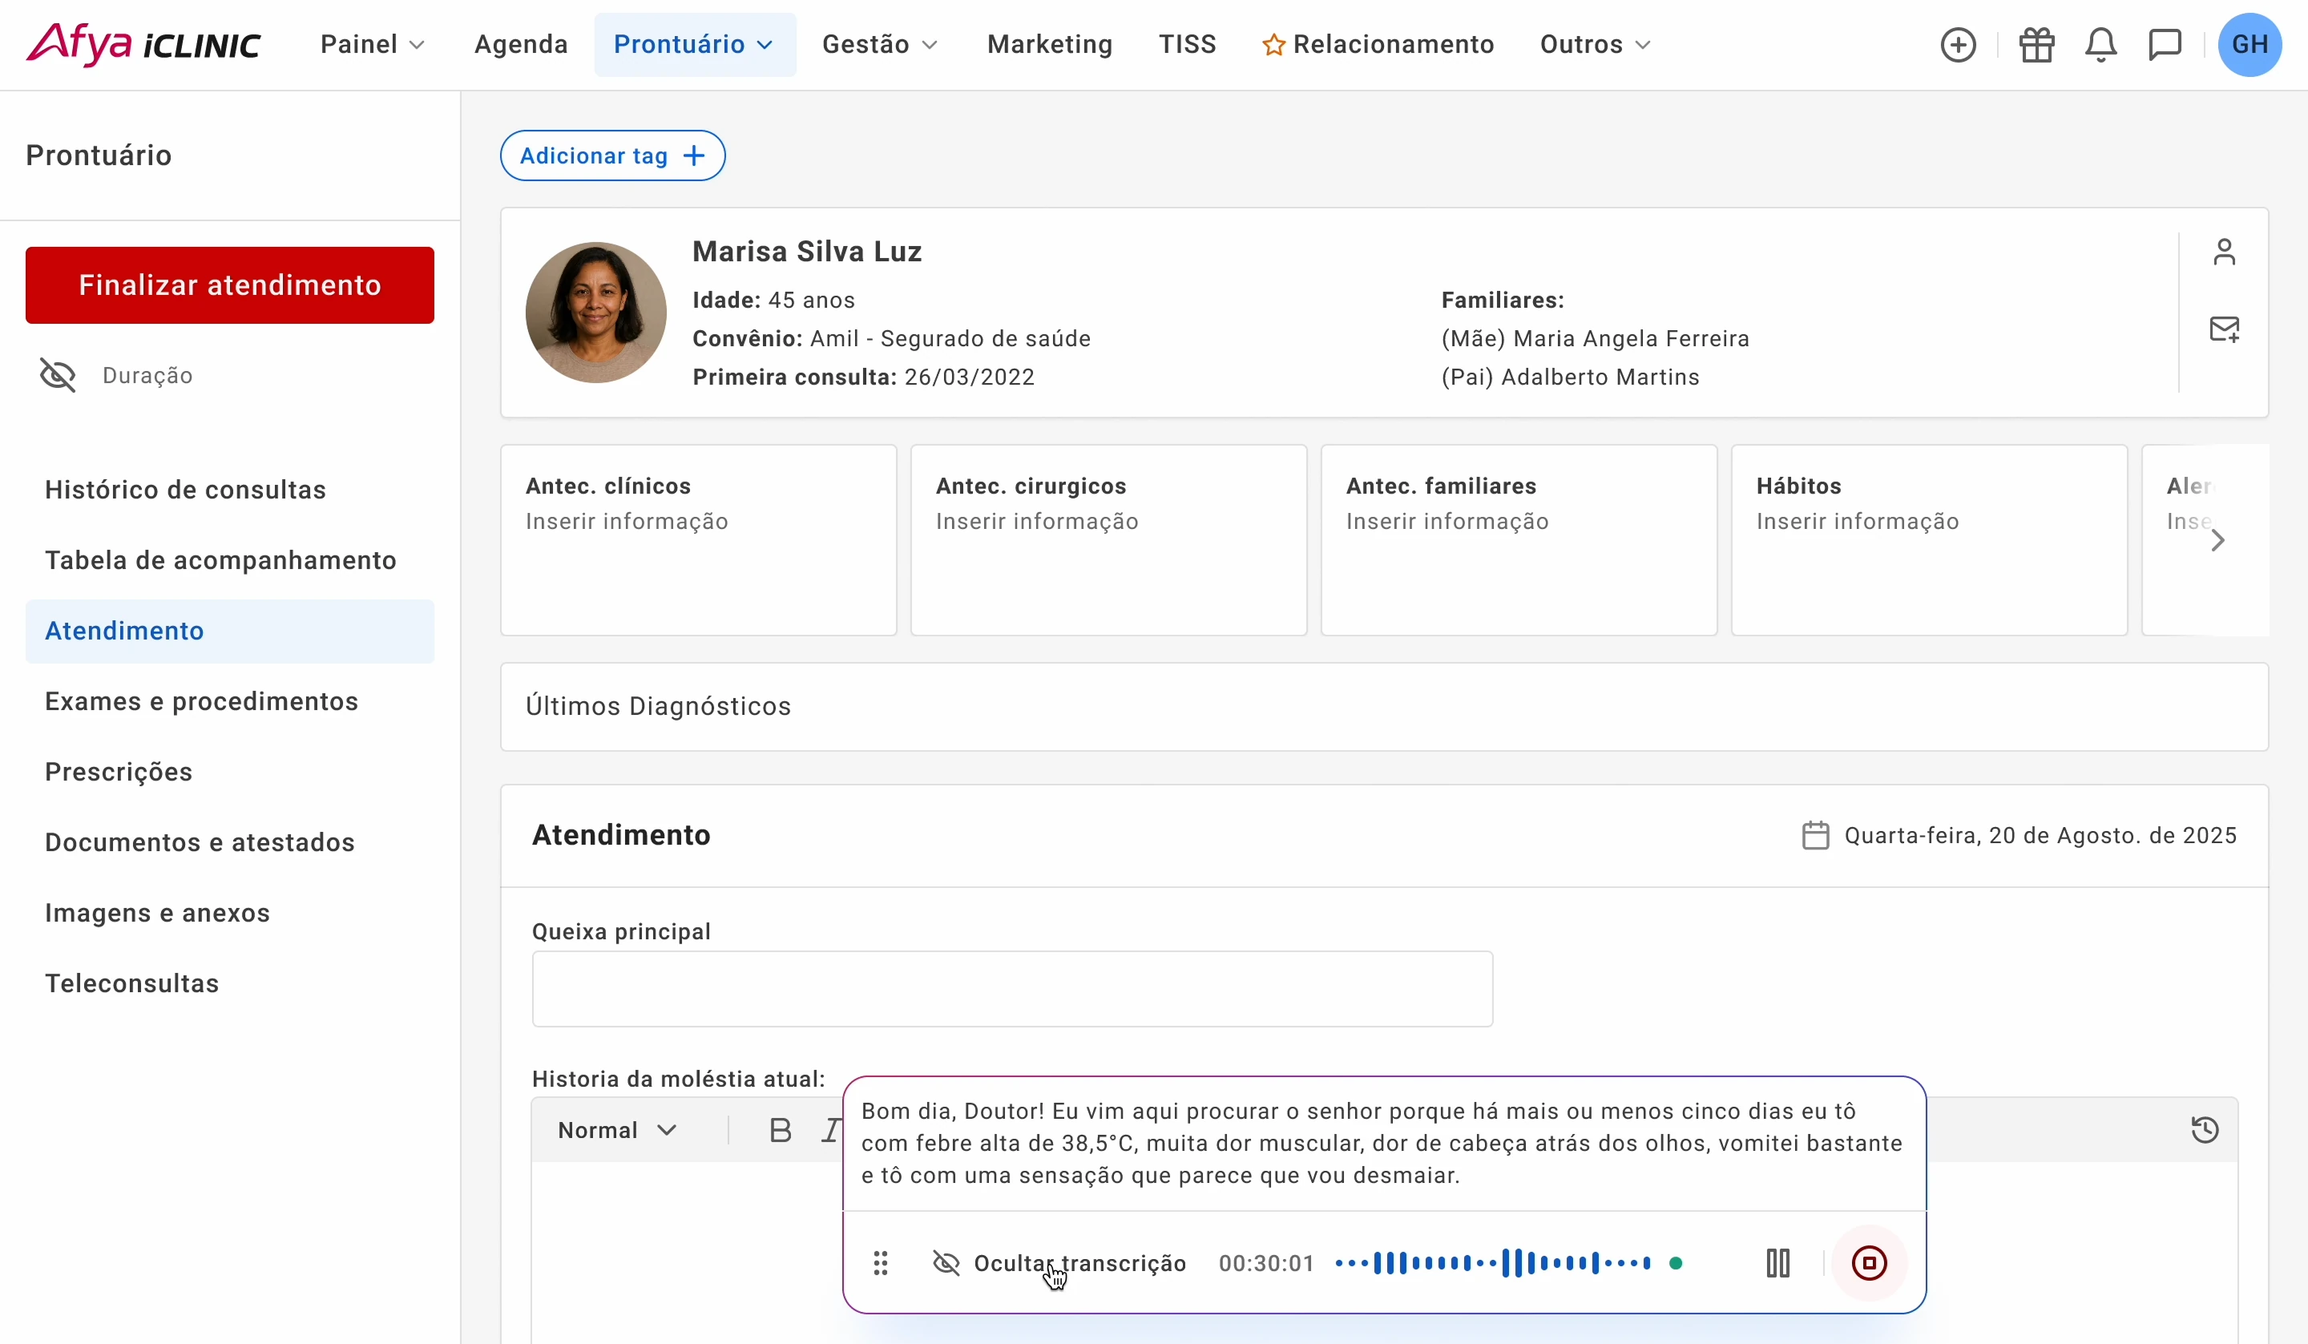Open the GH user avatar menu
This screenshot has height=1344, width=2308.
click(2249, 44)
